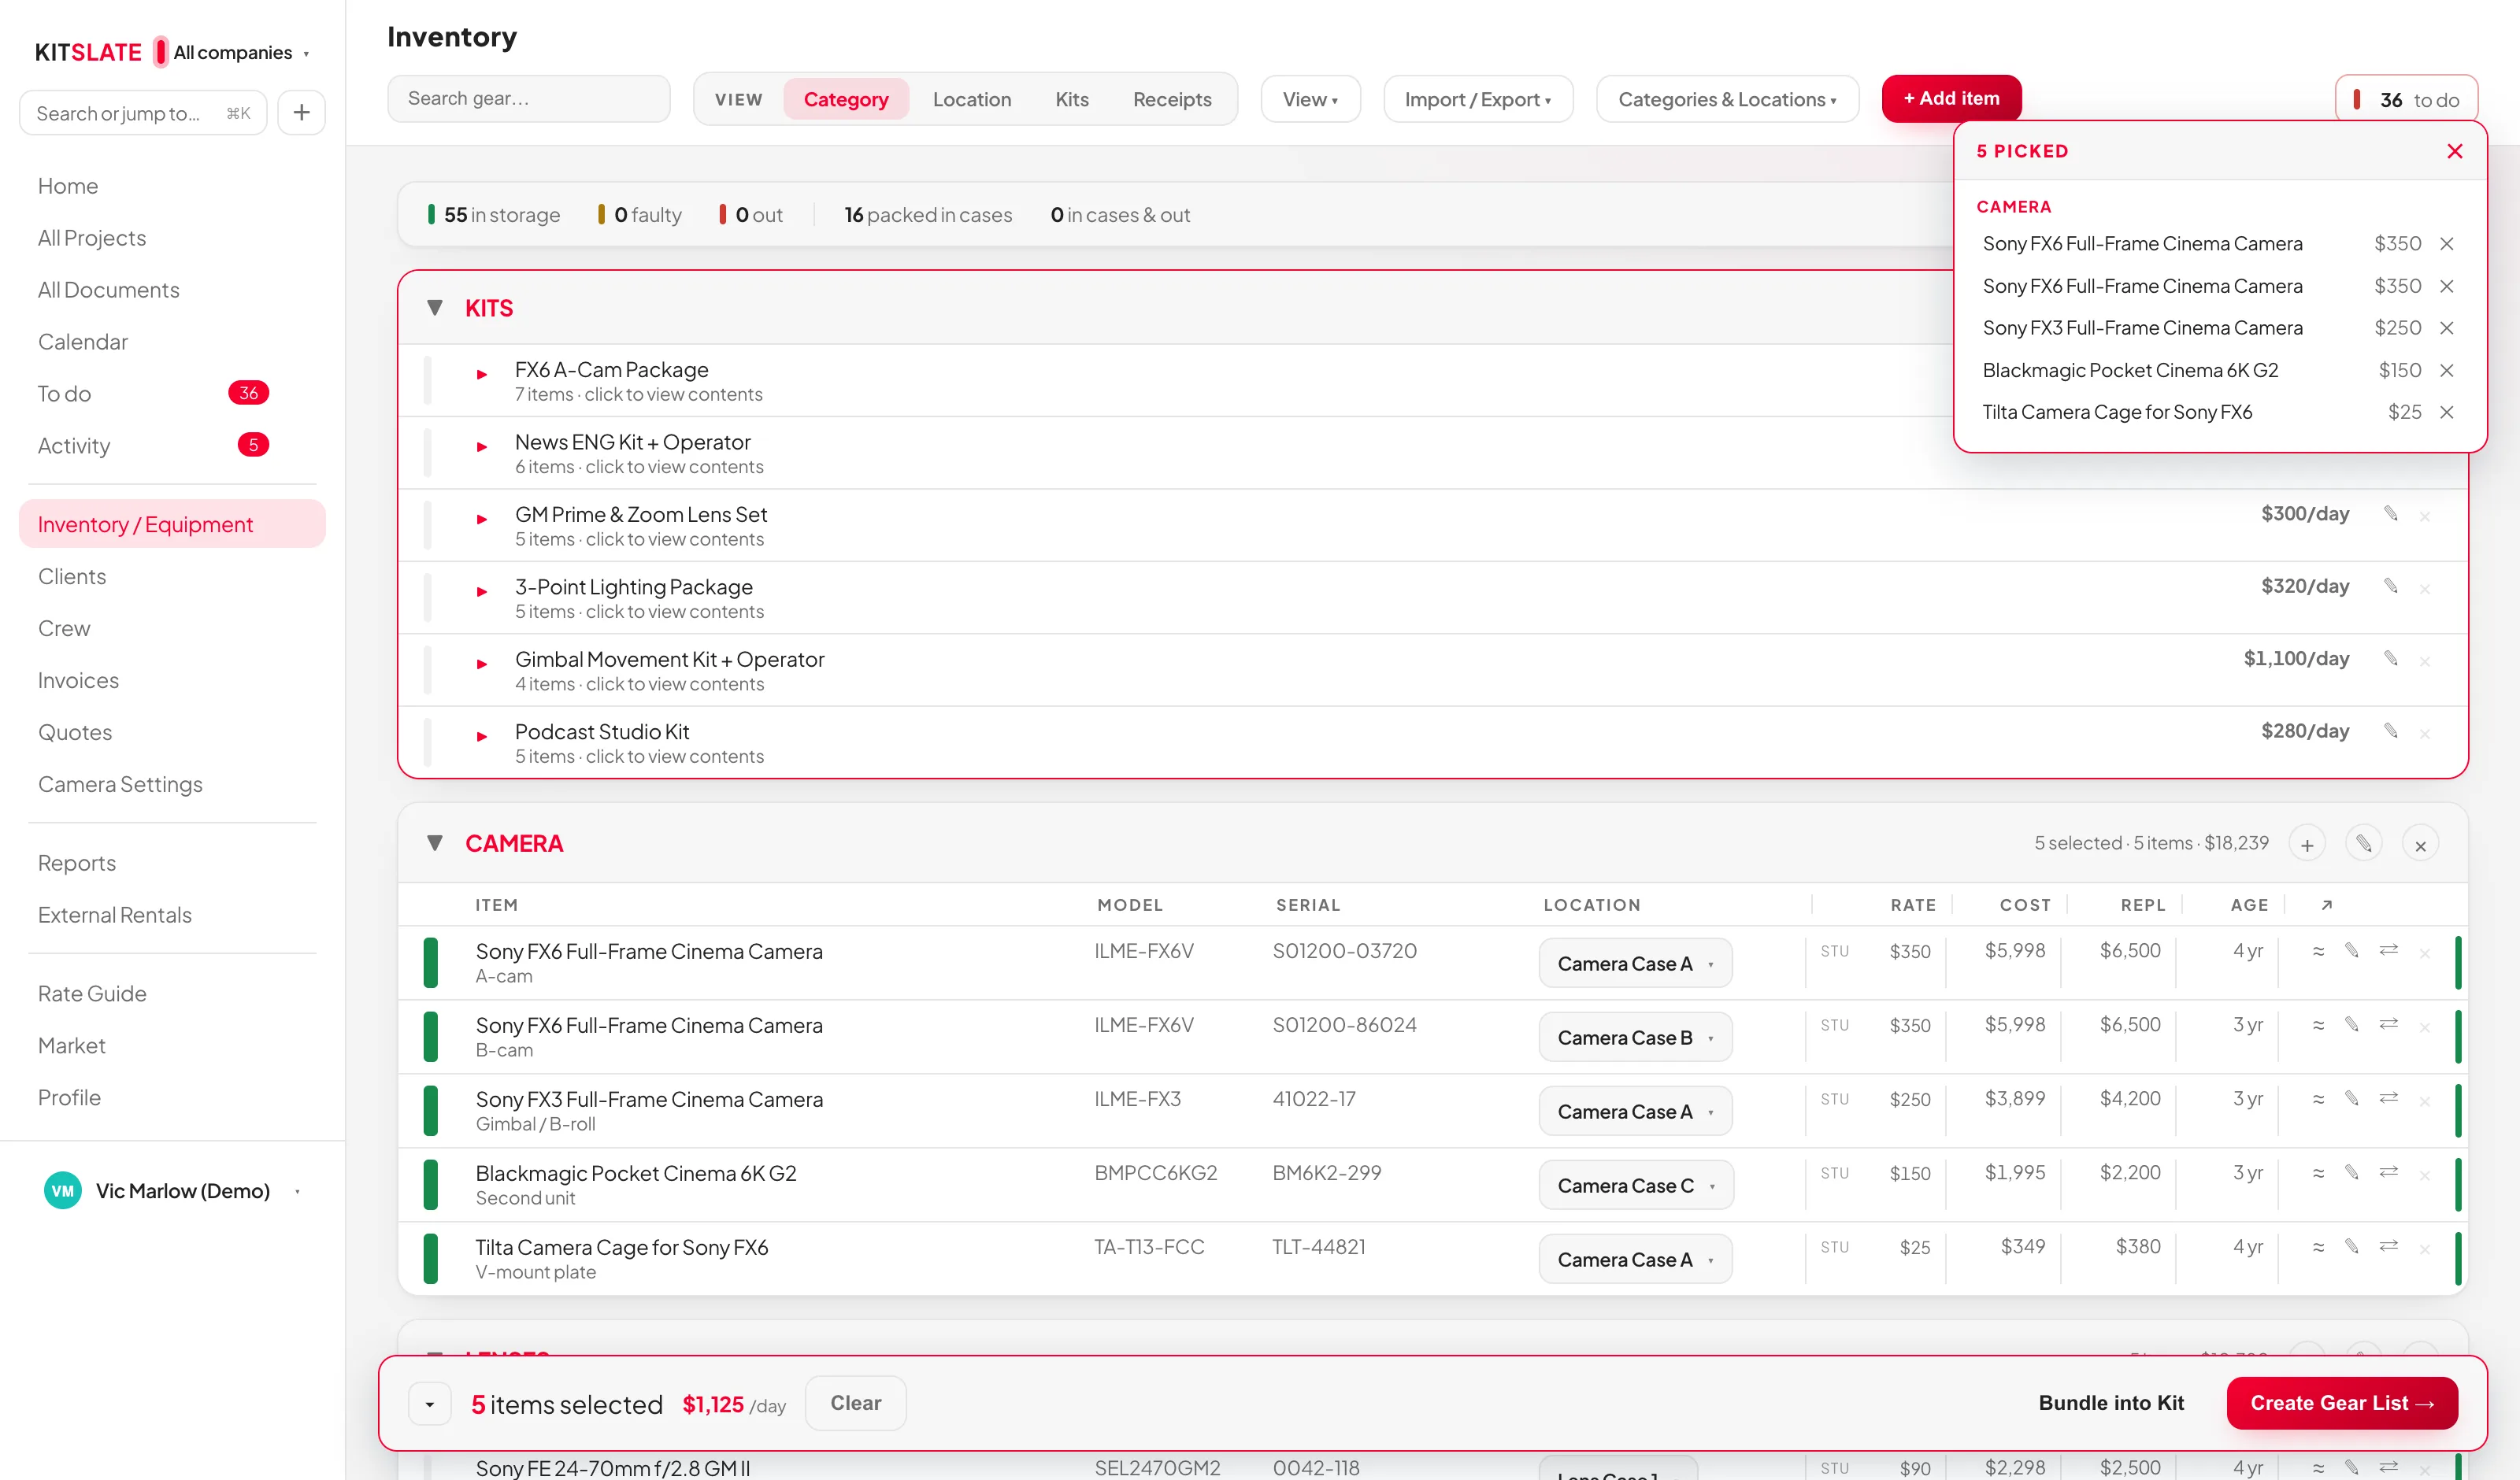Focus the Search or jump to field
Image resolution: width=2520 pixels, height=1480 pixels.
(x=143, y=113)
